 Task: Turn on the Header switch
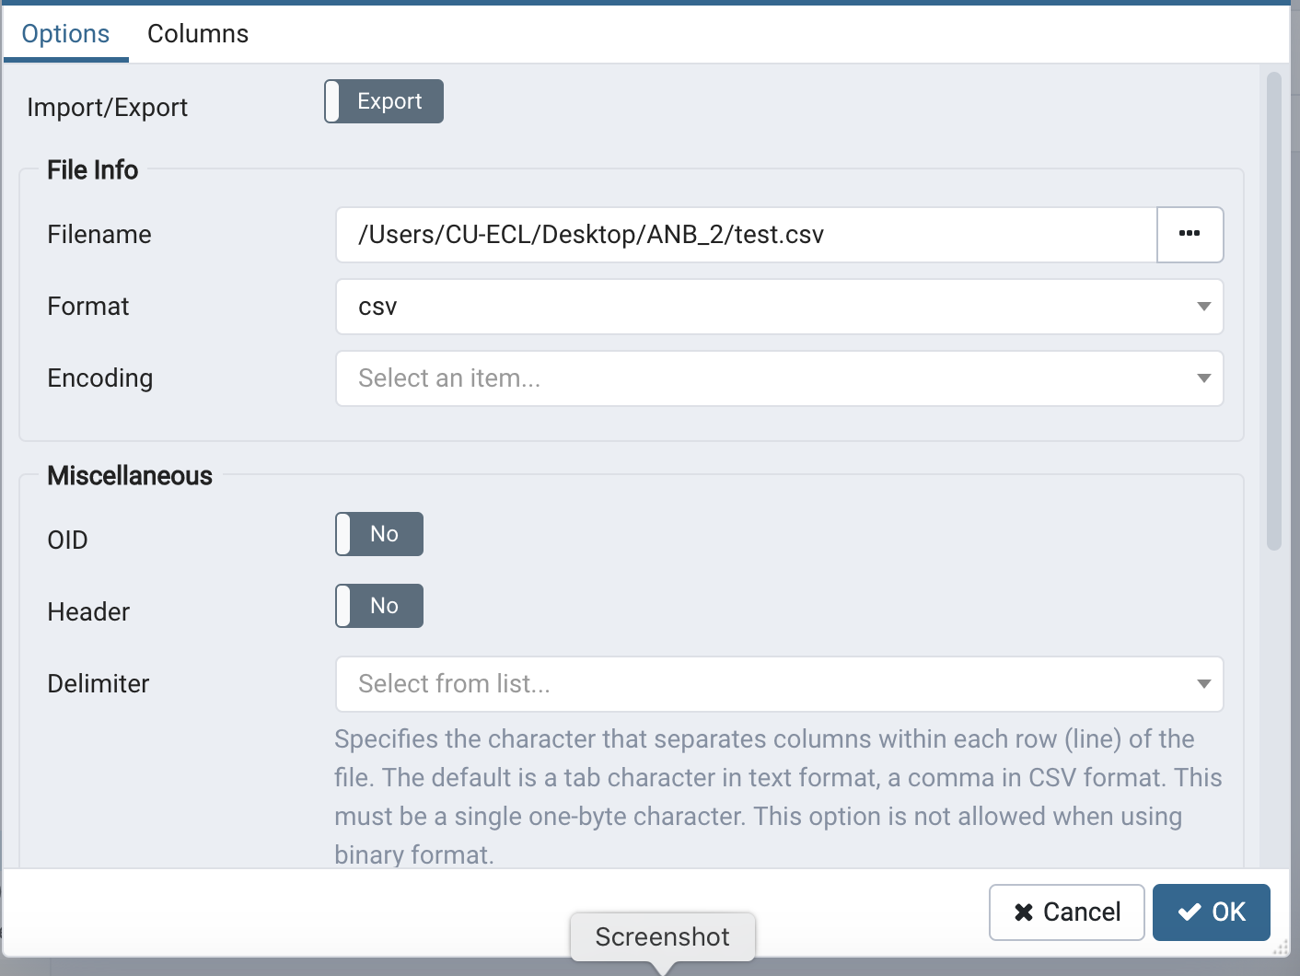coord(379,606)
